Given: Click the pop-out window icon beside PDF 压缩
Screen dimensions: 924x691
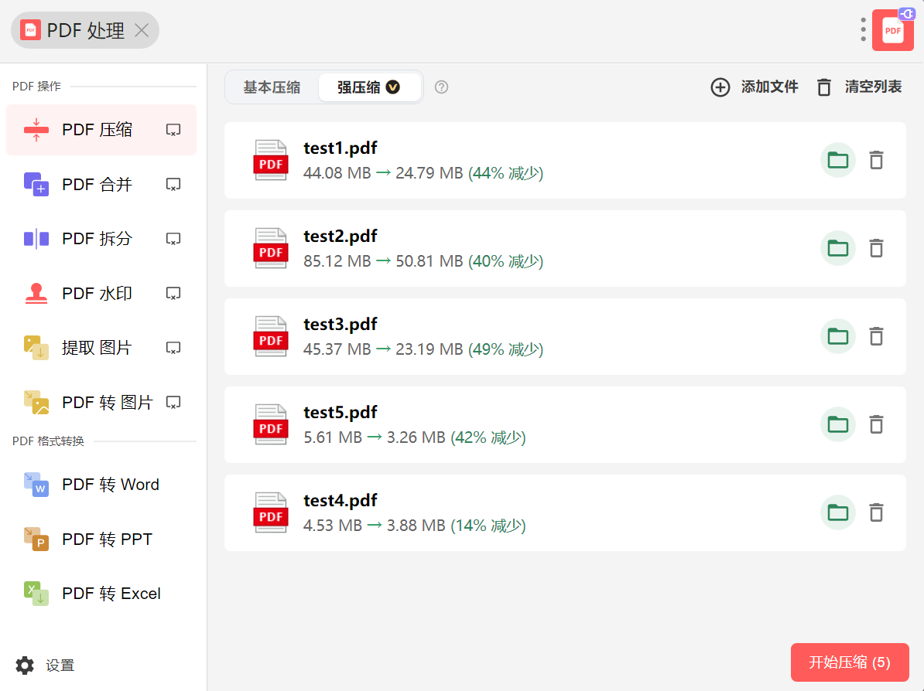Looking at the screenshot, I should pyautogui.click(x=173, y=130).
